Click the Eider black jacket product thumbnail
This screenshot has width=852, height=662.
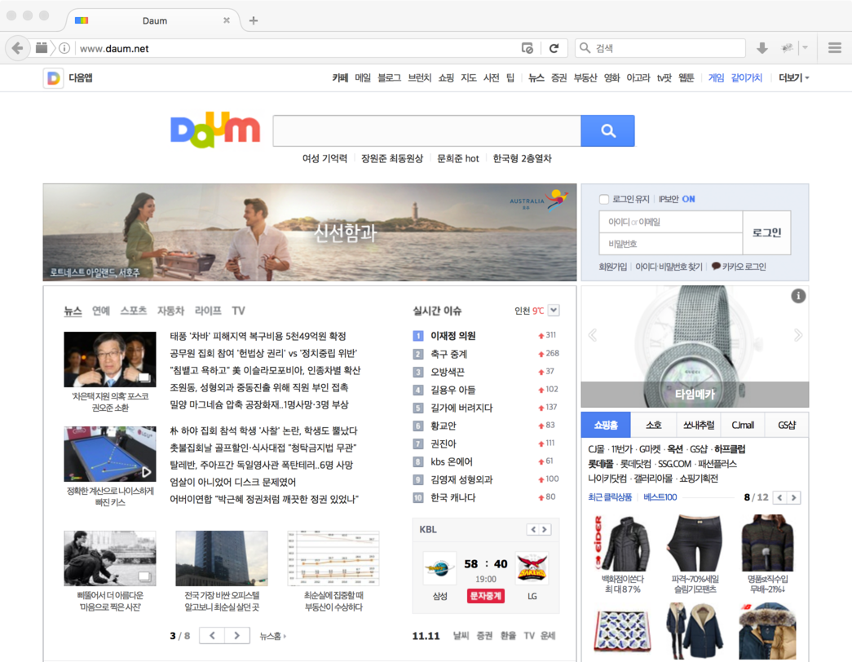click(x=623, y=544)
